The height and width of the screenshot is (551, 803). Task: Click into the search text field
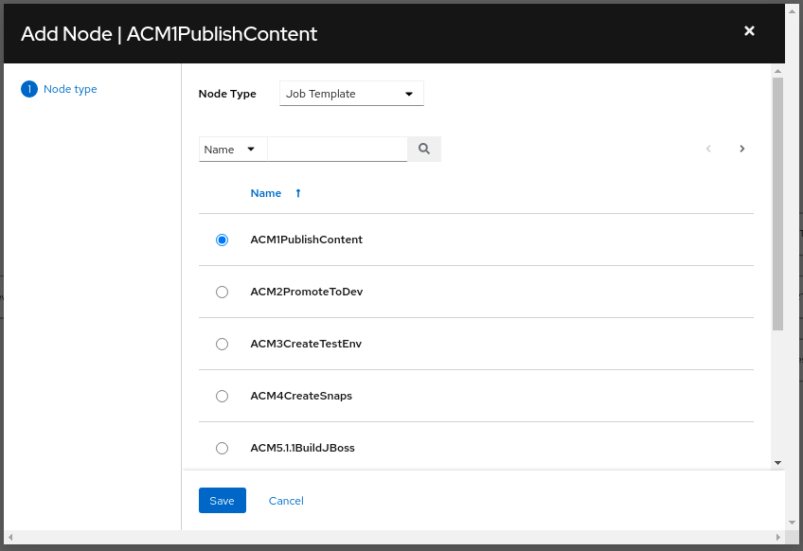coord(337,150)
